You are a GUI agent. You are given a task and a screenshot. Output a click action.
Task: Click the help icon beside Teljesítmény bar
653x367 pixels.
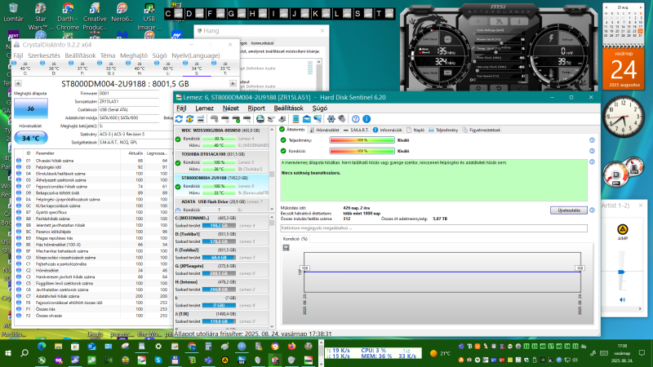click(x=592, y=140)
